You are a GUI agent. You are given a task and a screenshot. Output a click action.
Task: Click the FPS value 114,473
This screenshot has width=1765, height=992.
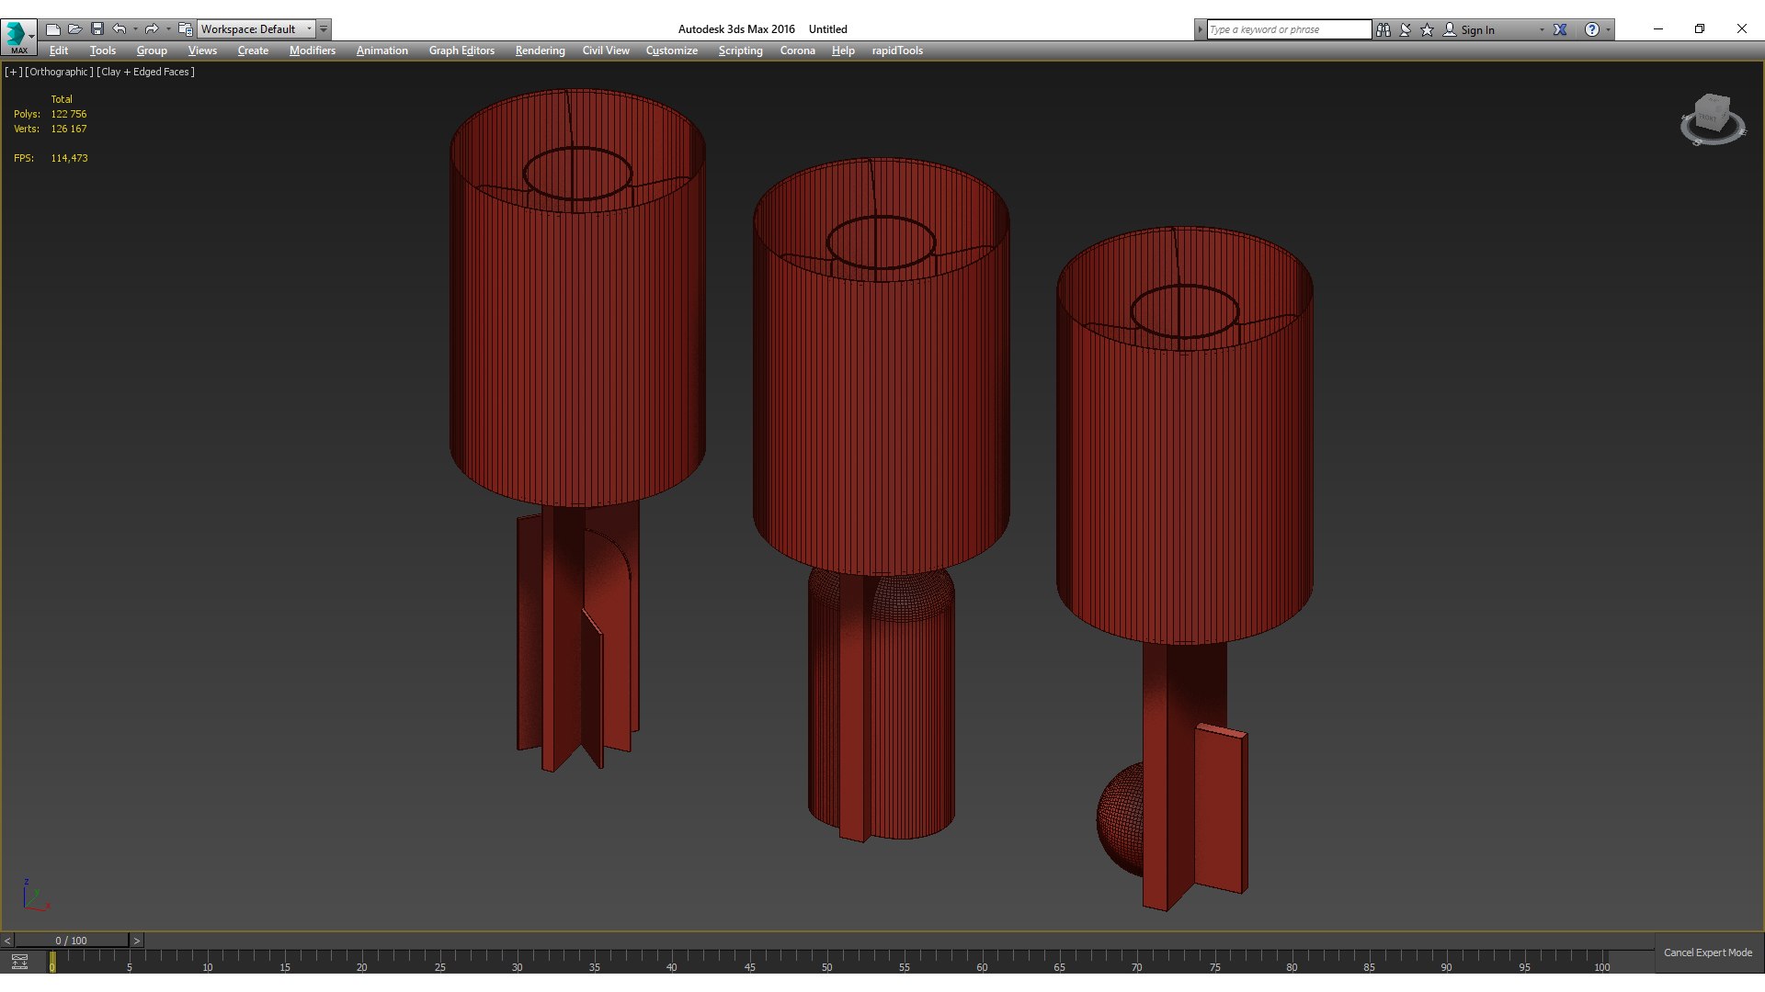click(70, 158)
